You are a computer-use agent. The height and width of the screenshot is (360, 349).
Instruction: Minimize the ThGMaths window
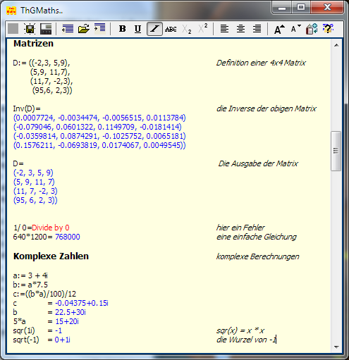(282, 8)
